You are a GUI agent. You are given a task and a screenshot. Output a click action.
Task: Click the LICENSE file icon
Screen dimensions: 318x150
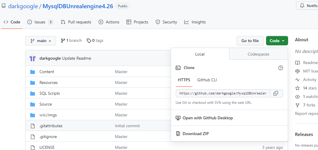tap(33, 147)
